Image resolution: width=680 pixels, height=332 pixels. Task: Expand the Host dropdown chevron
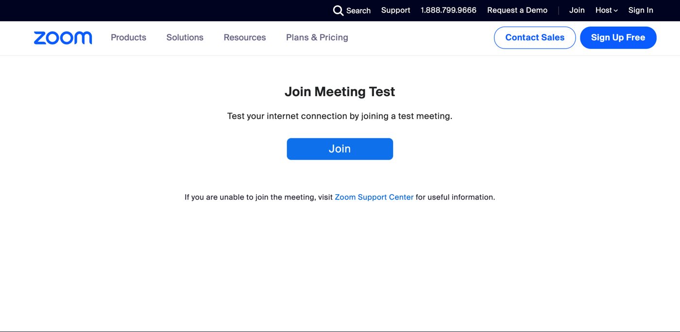pyautogui.click(x=615, y=11)
